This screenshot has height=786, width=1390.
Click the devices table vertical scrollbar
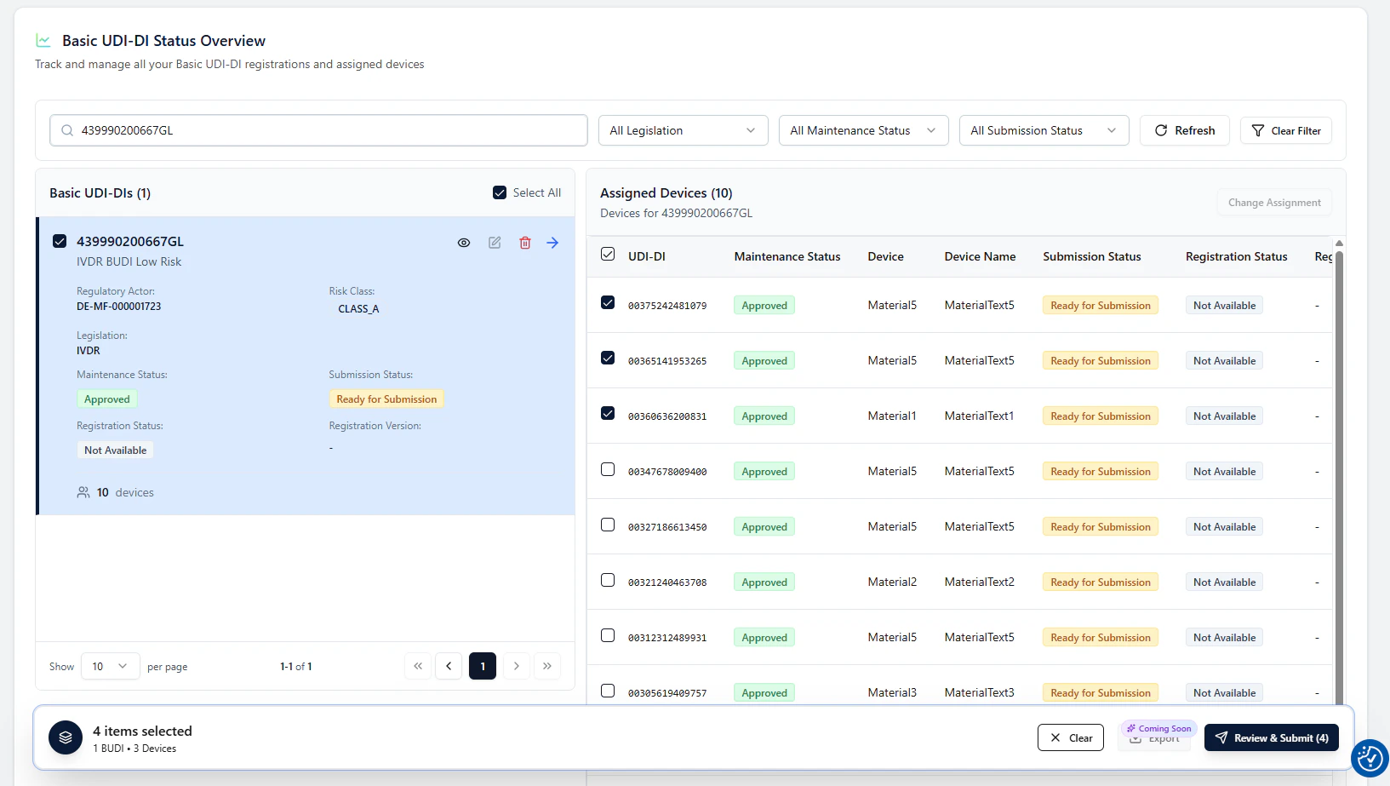[x=1339, y=477]
